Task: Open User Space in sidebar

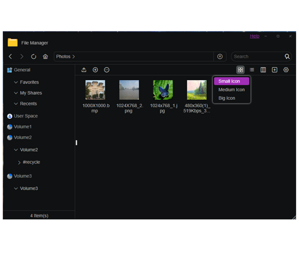Action: coord(25,116)
